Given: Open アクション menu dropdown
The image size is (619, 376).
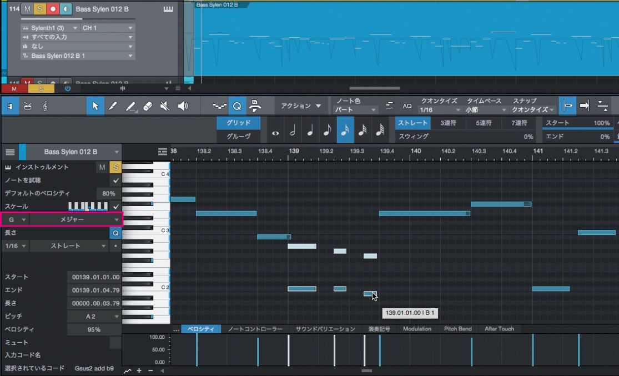Looking at the screenshot, I should pyautogui.click(x=301, y=106).
